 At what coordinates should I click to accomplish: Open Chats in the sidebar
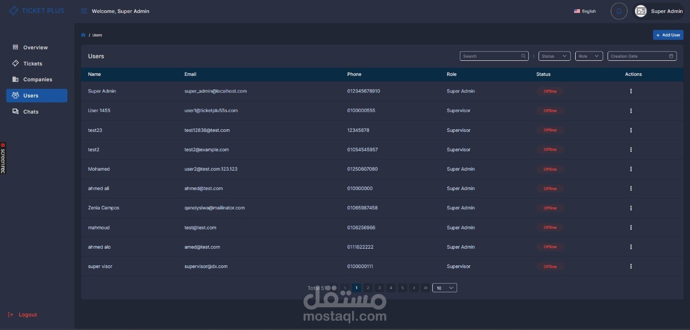point(31,112)
